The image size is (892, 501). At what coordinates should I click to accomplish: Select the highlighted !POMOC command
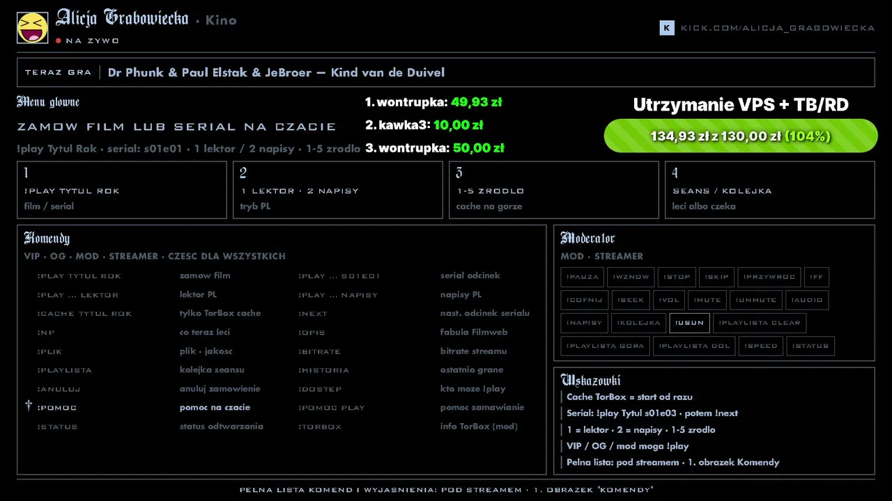coord(56,408)
